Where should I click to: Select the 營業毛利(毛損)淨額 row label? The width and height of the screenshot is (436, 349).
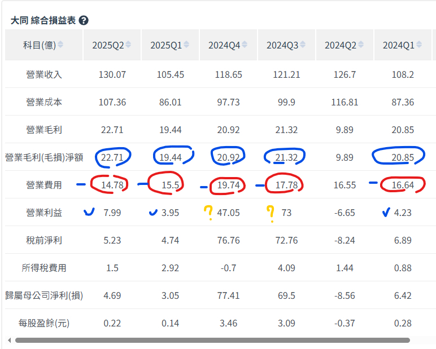(x=44, y=157)
